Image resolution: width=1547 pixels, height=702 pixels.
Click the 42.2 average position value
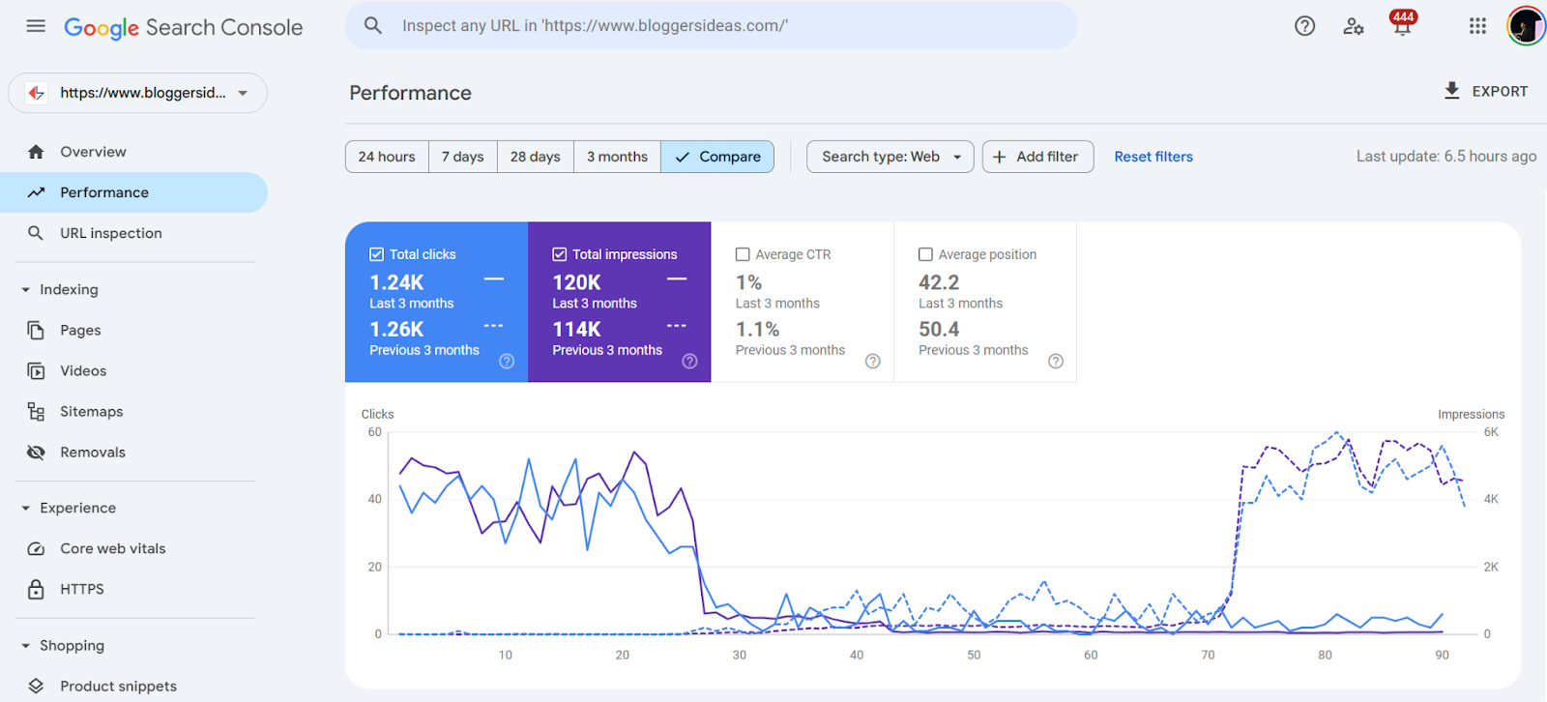[x=939, y=282]
